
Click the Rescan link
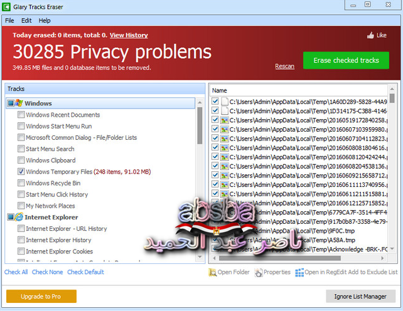coord(284,66)
